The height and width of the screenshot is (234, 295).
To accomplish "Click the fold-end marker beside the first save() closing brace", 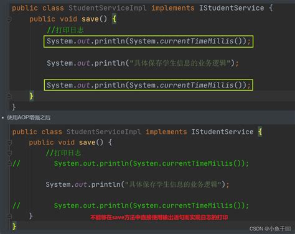I will pyautogui.click(x=9, y=96).
